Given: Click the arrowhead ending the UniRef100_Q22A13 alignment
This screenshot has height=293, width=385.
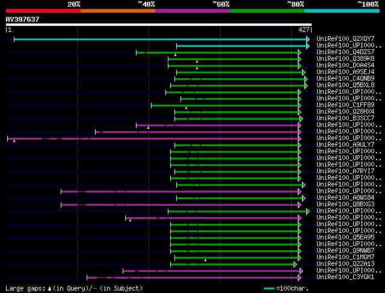Looking at the screenshot, I should point(295,265).
